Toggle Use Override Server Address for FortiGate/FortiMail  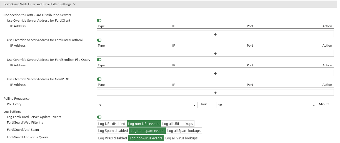coord(99,40)
